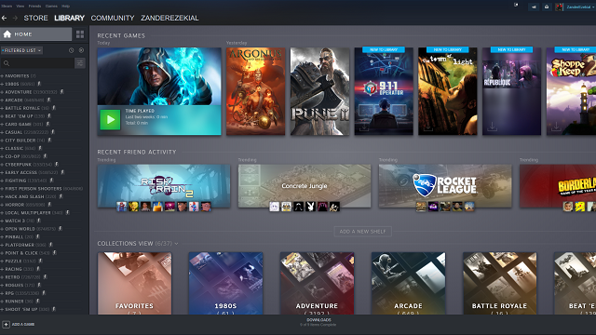Go back with the left arrow

pyautogui.click(x=4, y=18)
